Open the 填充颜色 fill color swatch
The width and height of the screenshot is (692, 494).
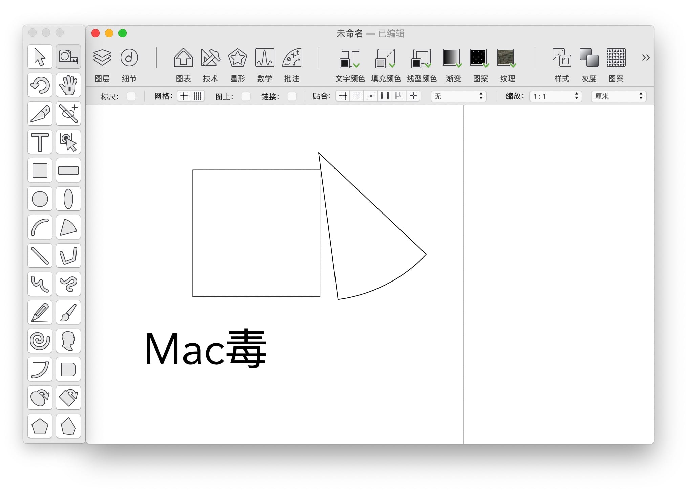pyautogui.click(x=385, y=58)
